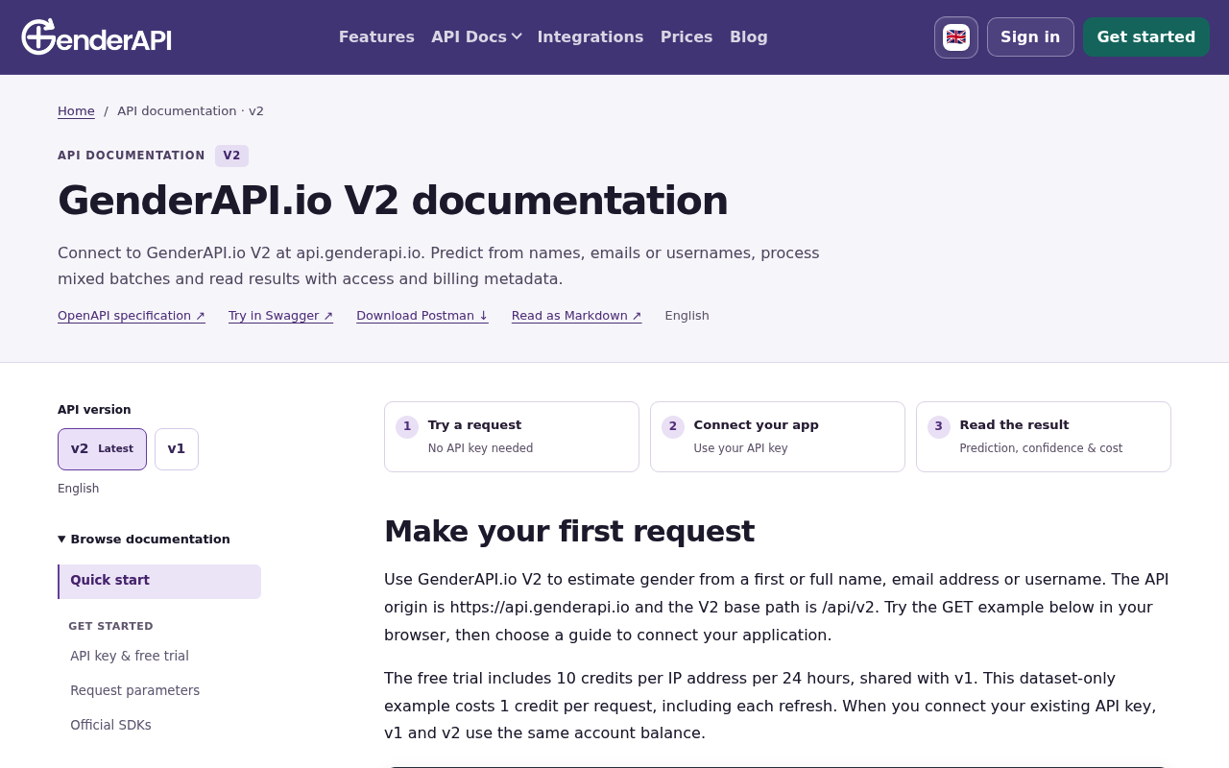Click the Get started button
Screen dimensions: 1229x768
pos(1146,37)
